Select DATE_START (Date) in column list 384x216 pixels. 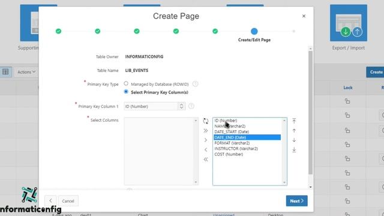[247, 132]
